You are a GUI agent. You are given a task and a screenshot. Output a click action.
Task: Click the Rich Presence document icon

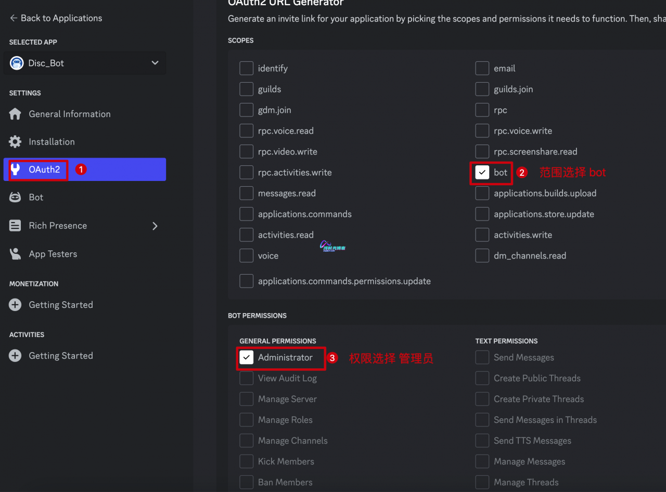pyautogui.click(x=15, y=226)
